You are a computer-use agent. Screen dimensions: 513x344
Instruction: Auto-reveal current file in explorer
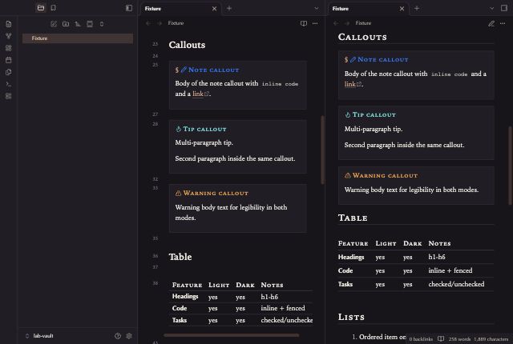(90, 24)
